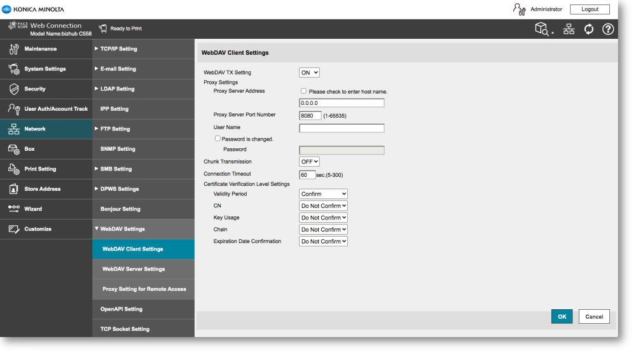Click the Wizard slider icon
The image size is (636, 355).
14,209
